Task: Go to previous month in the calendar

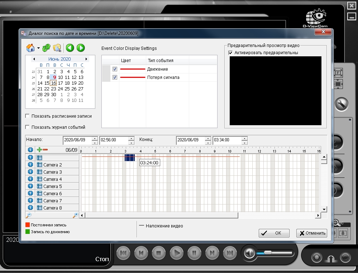Action: point(34,59)
